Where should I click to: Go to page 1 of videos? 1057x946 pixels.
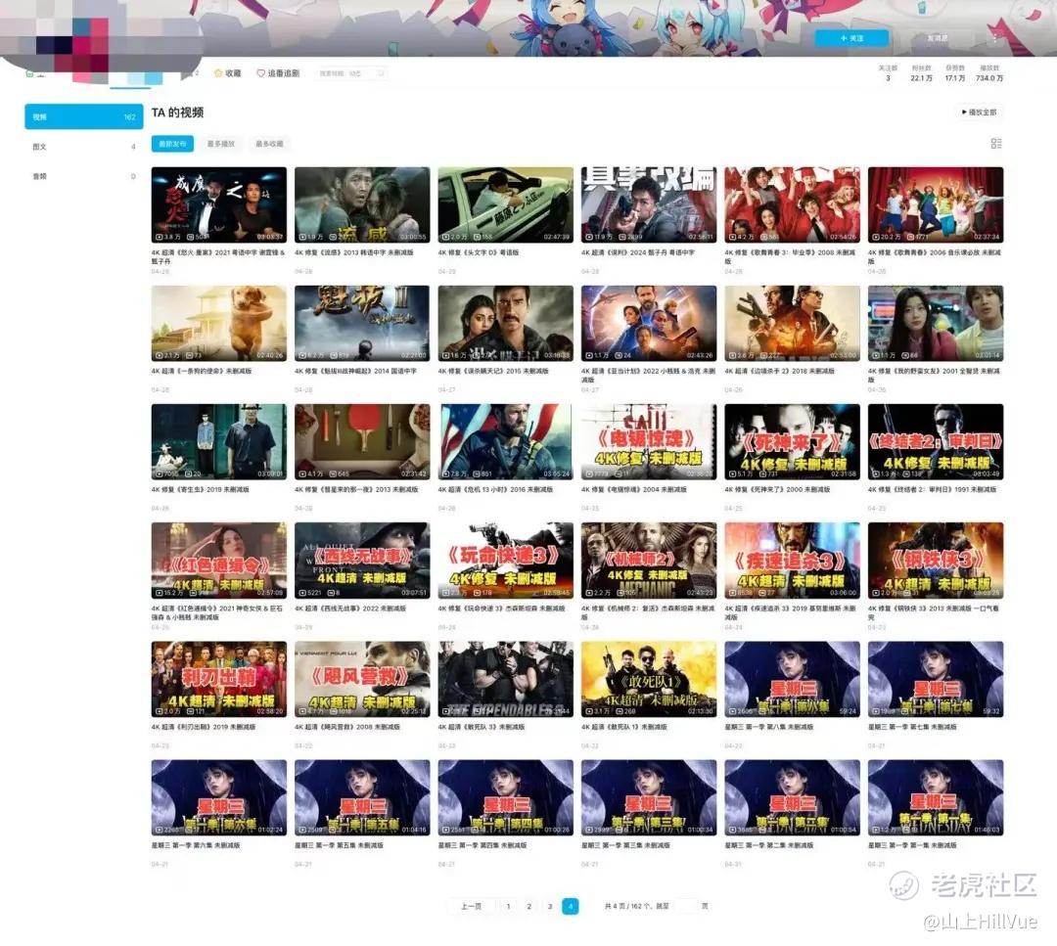(508, 906)
